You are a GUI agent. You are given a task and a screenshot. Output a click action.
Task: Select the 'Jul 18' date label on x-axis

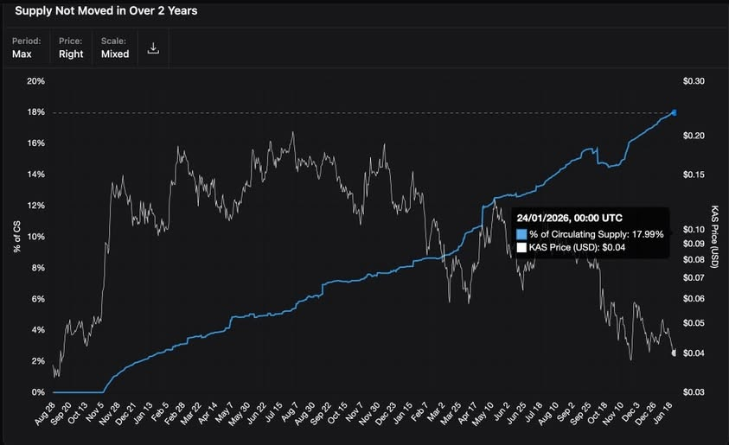tap(532, 413)
